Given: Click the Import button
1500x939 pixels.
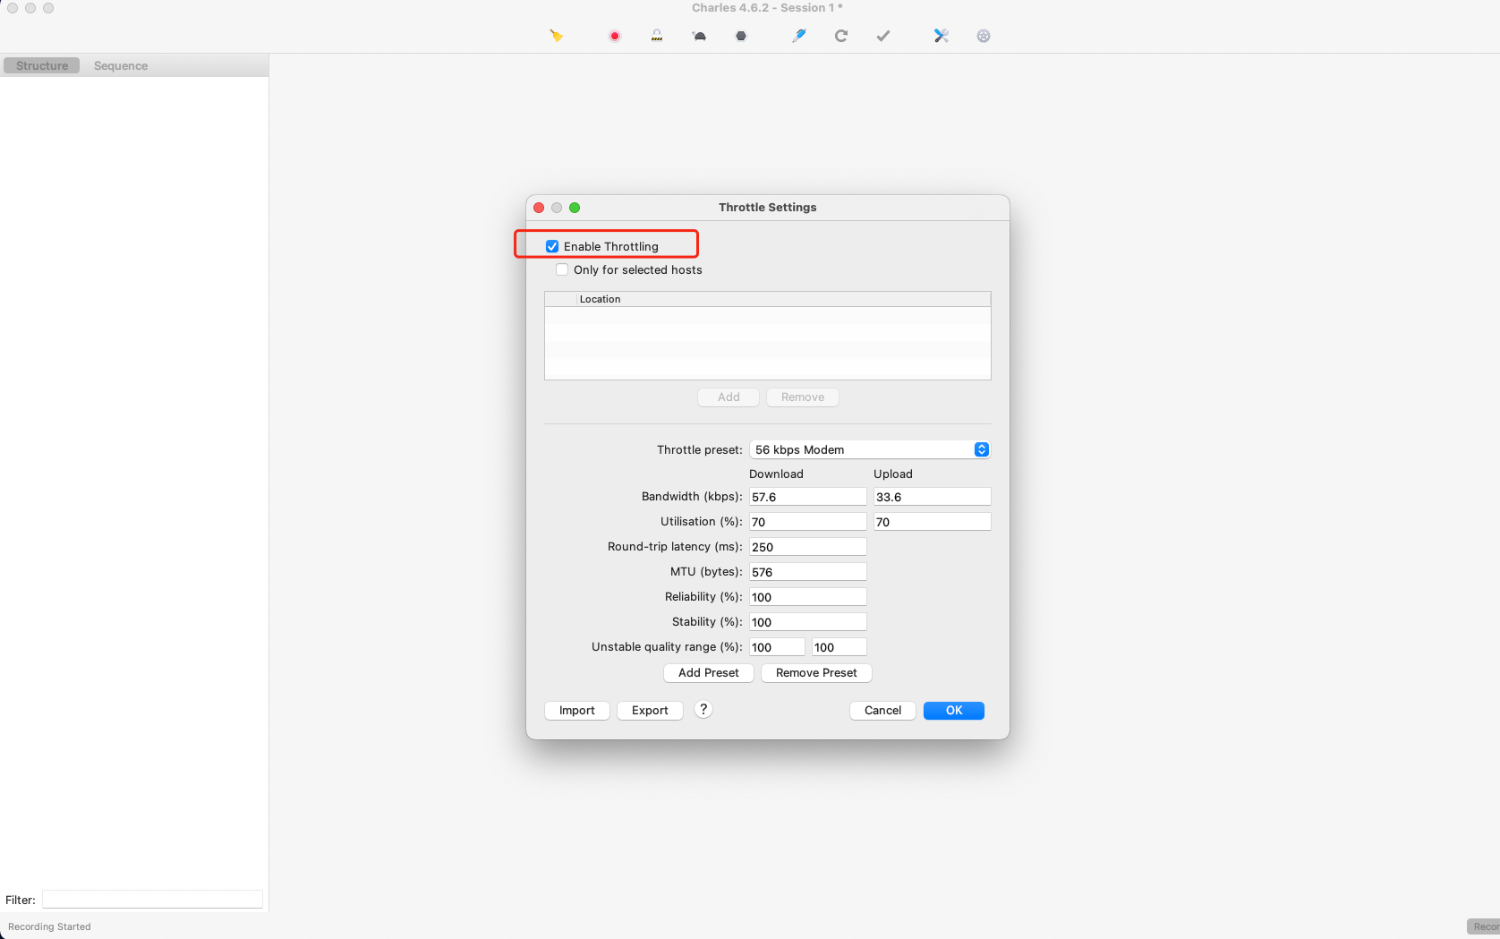Looking at the screenshot, I should pyautogui.click(x=577, y=711).
